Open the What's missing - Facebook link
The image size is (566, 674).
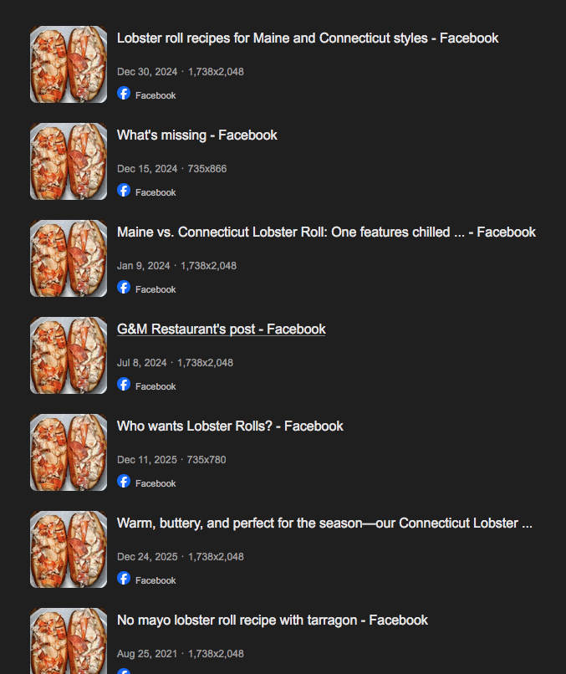[x=197, y=135]
